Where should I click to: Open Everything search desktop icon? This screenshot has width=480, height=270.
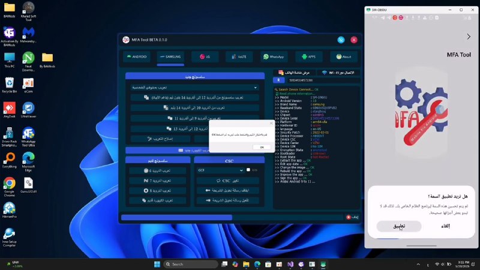(10, 160)
